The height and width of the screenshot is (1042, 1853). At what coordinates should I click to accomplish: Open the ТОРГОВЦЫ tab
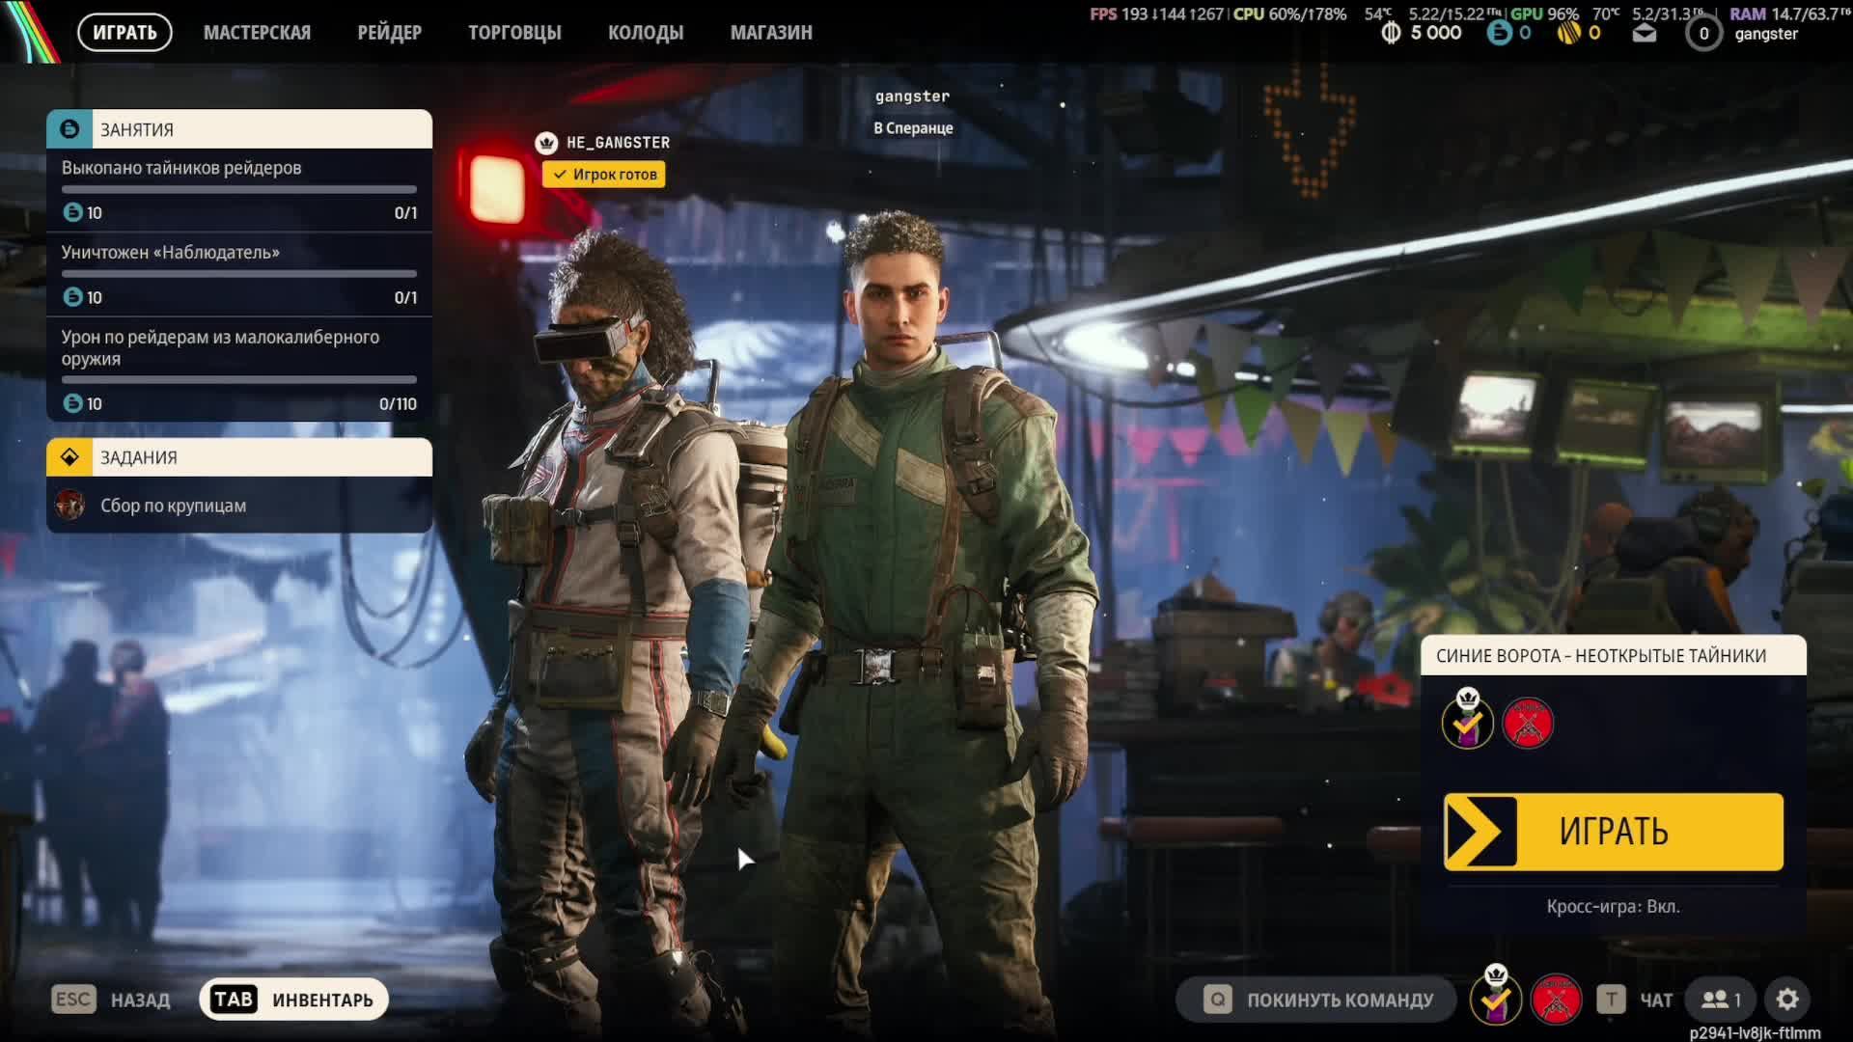click(514, 33)
